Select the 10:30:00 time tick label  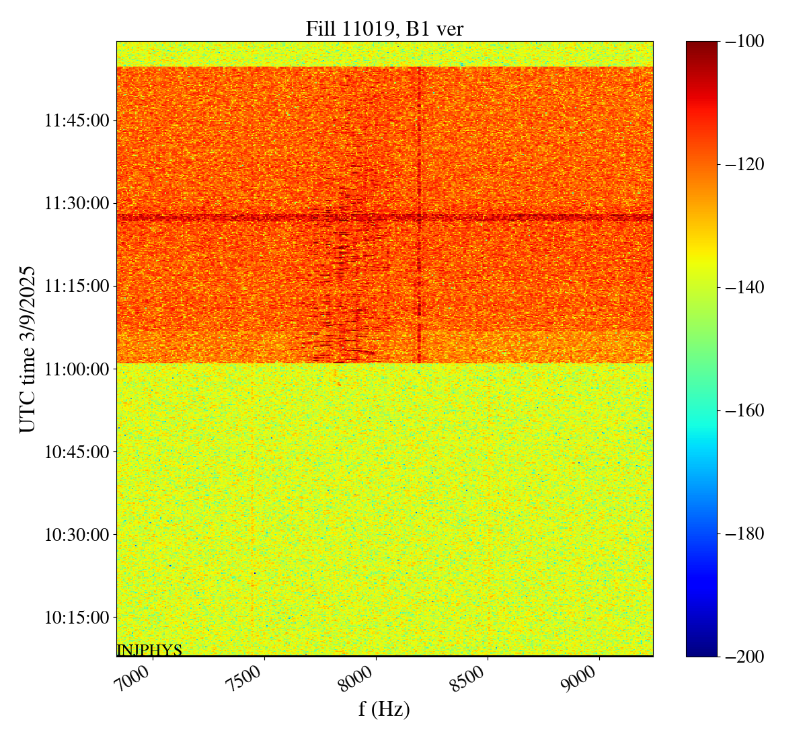click(76, 535)
